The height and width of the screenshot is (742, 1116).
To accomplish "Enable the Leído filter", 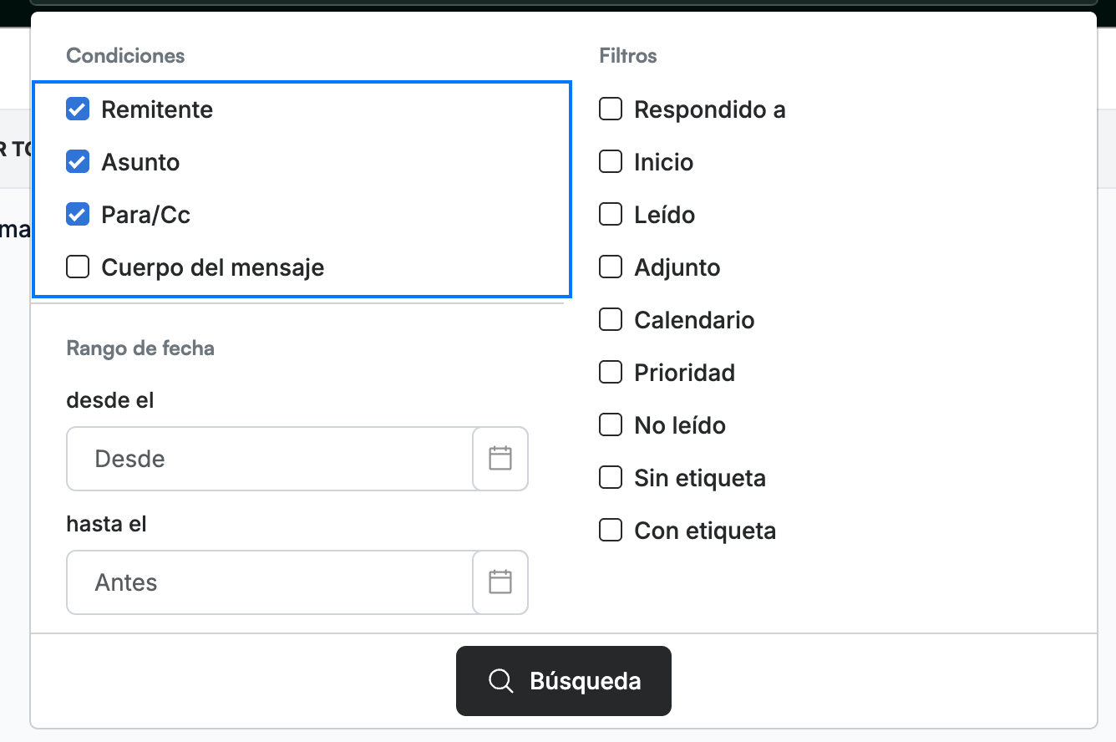I will click(611, 215).
